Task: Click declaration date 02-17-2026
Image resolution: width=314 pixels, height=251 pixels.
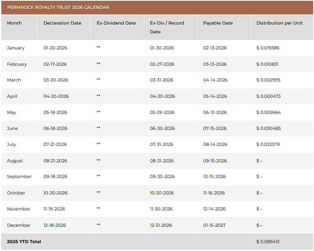Action: (x=55, y=64)
